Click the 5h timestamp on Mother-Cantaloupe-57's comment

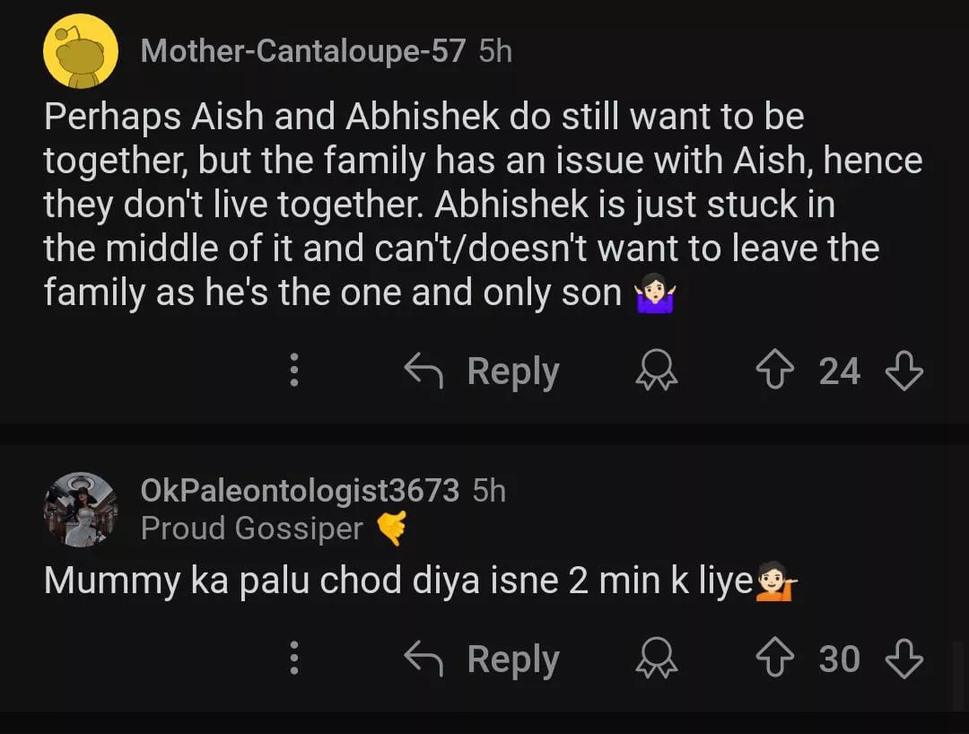[x=495, y=51]
